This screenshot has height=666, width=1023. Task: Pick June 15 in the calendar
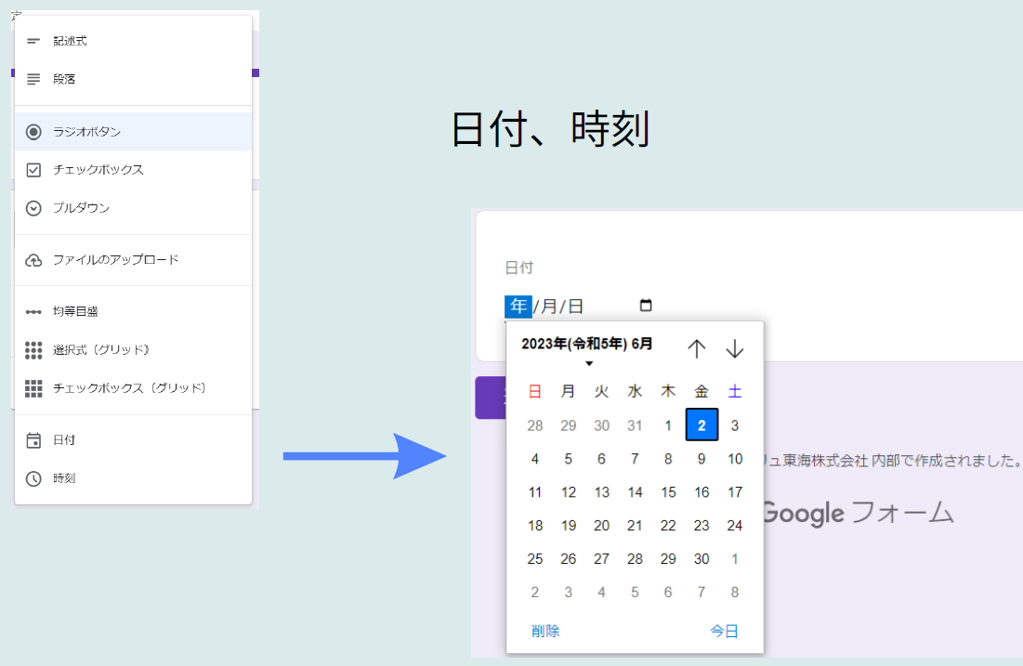click(x=668, y=491)
